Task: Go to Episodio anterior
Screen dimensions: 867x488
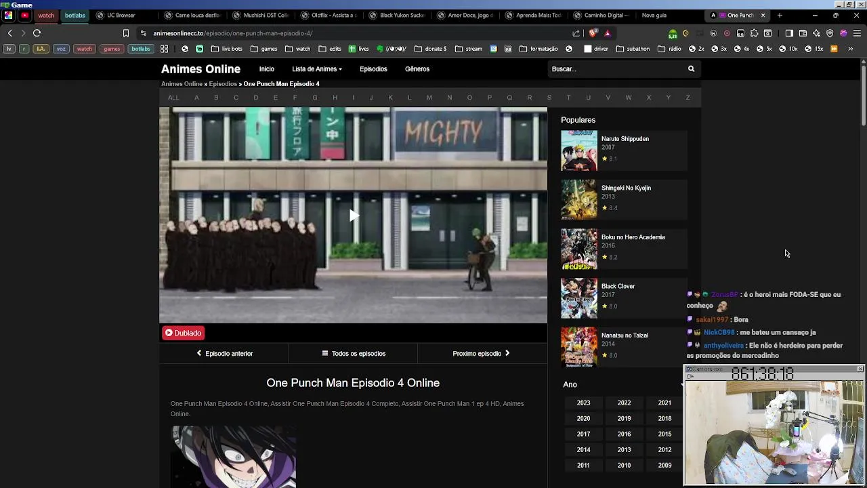Action: pyautogui.click(x=224, y=353)
